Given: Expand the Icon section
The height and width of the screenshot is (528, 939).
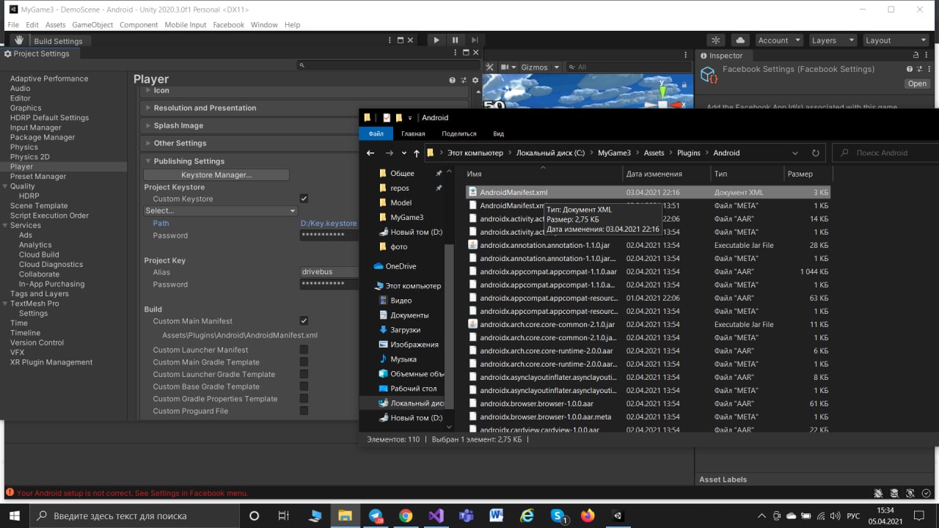Looking at the screenshot, I should pos(304,90).
